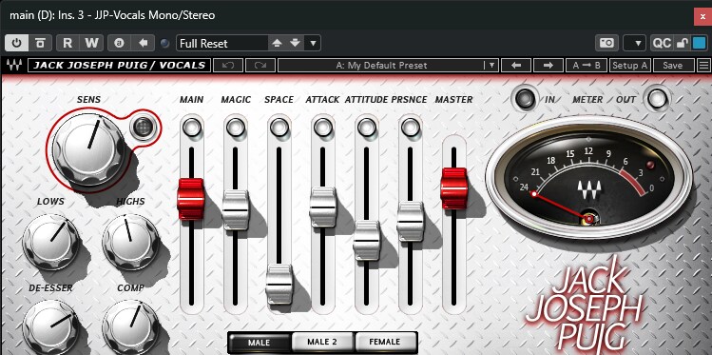Open the Waves hamburger menu
Viewport: 712px width, 355px height.
point(704,66)
